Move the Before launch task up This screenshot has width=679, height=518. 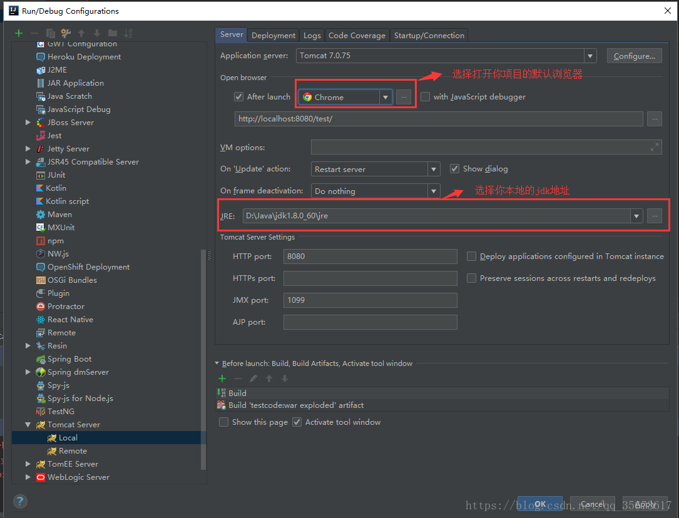269,378
